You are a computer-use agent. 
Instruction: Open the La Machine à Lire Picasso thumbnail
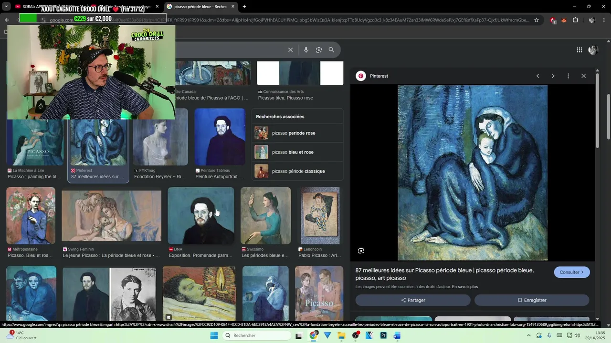[35, 142]
